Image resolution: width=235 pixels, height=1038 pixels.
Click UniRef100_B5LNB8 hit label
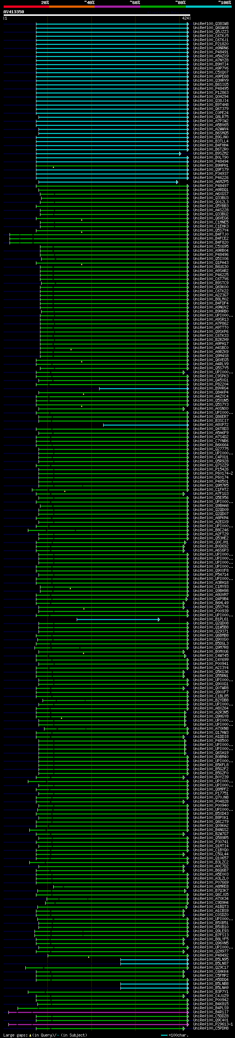click(211, 984)
